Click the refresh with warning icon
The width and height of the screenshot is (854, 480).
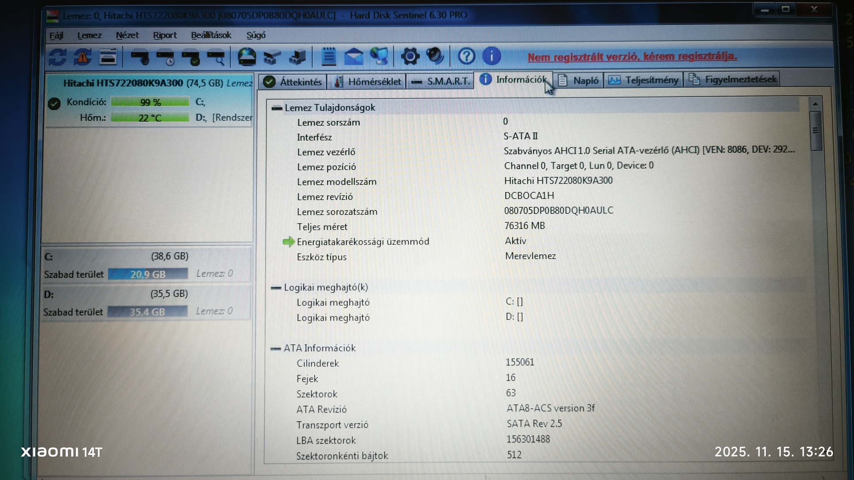(83, 57)
